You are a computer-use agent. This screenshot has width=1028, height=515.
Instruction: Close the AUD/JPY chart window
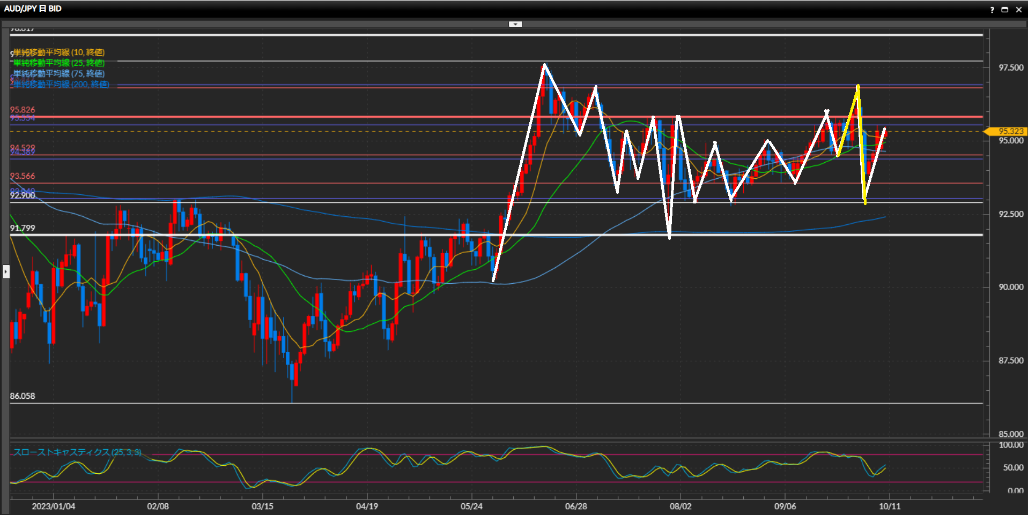(1018, 10)
